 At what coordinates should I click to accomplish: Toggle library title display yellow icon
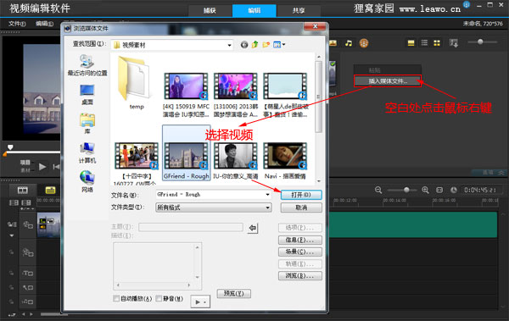[x=411, y=43]
